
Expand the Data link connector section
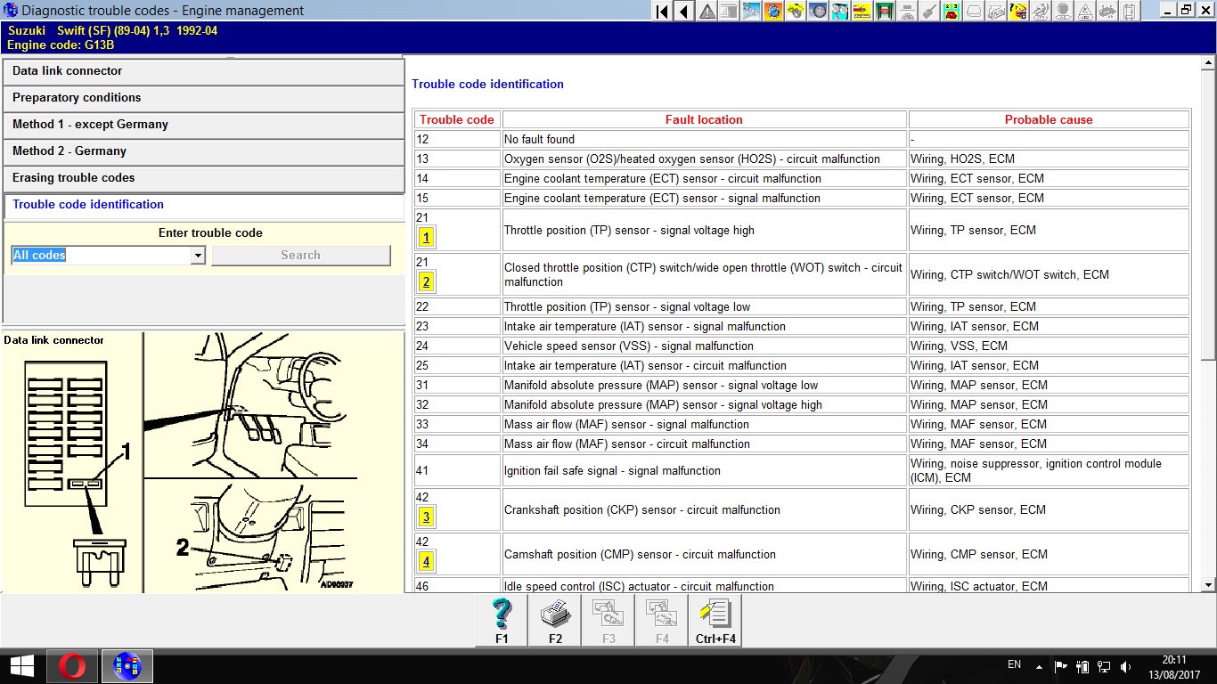pos(203,71)
